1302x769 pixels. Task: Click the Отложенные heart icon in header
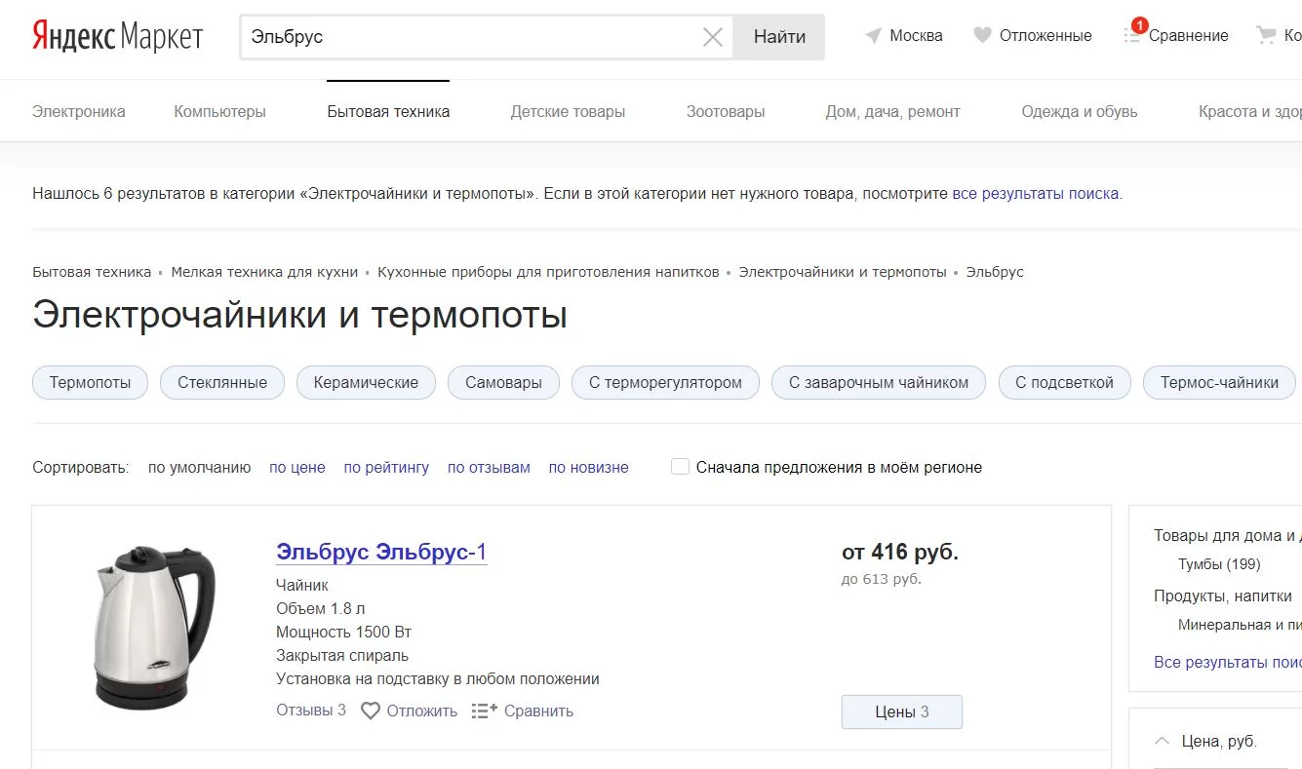[x=982, y=36]
